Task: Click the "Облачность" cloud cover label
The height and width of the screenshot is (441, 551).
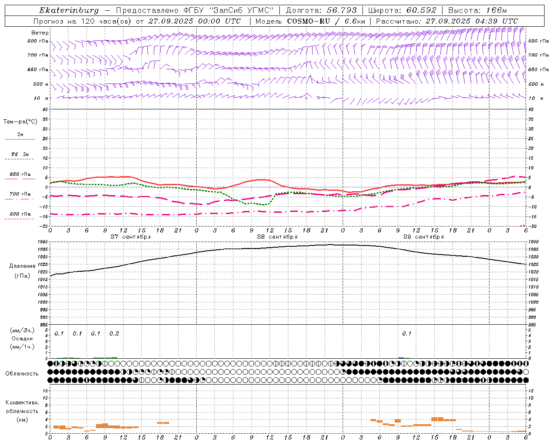Action: pos(22,374)
